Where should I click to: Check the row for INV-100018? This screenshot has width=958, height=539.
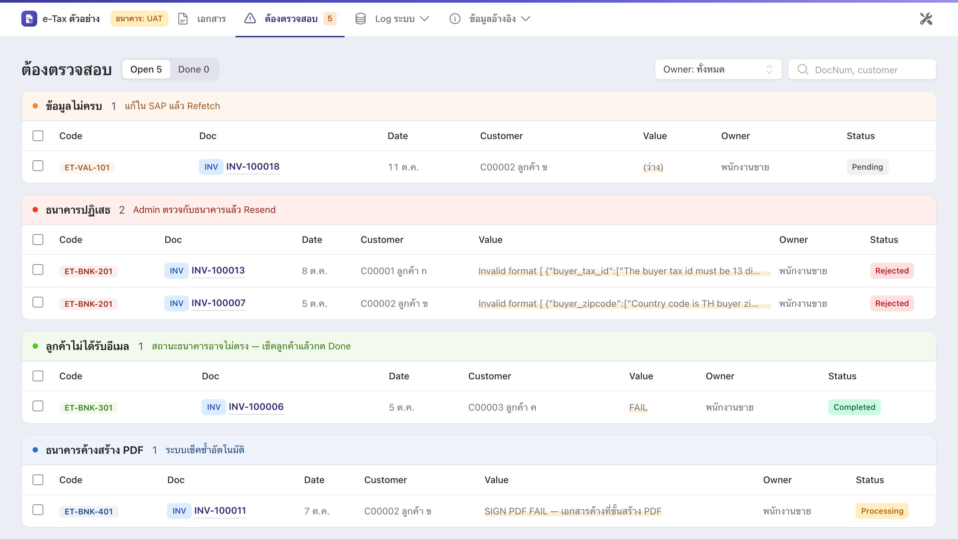coord(38,166)
